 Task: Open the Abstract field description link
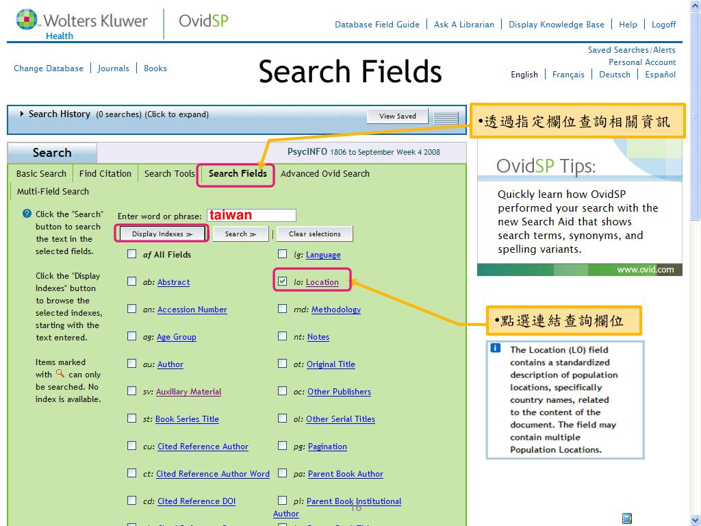pos(173,282)
